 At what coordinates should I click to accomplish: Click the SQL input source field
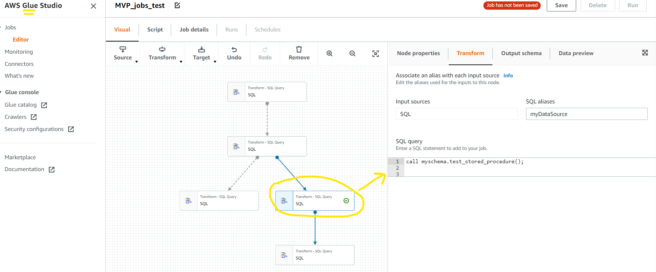click(457, 114)
